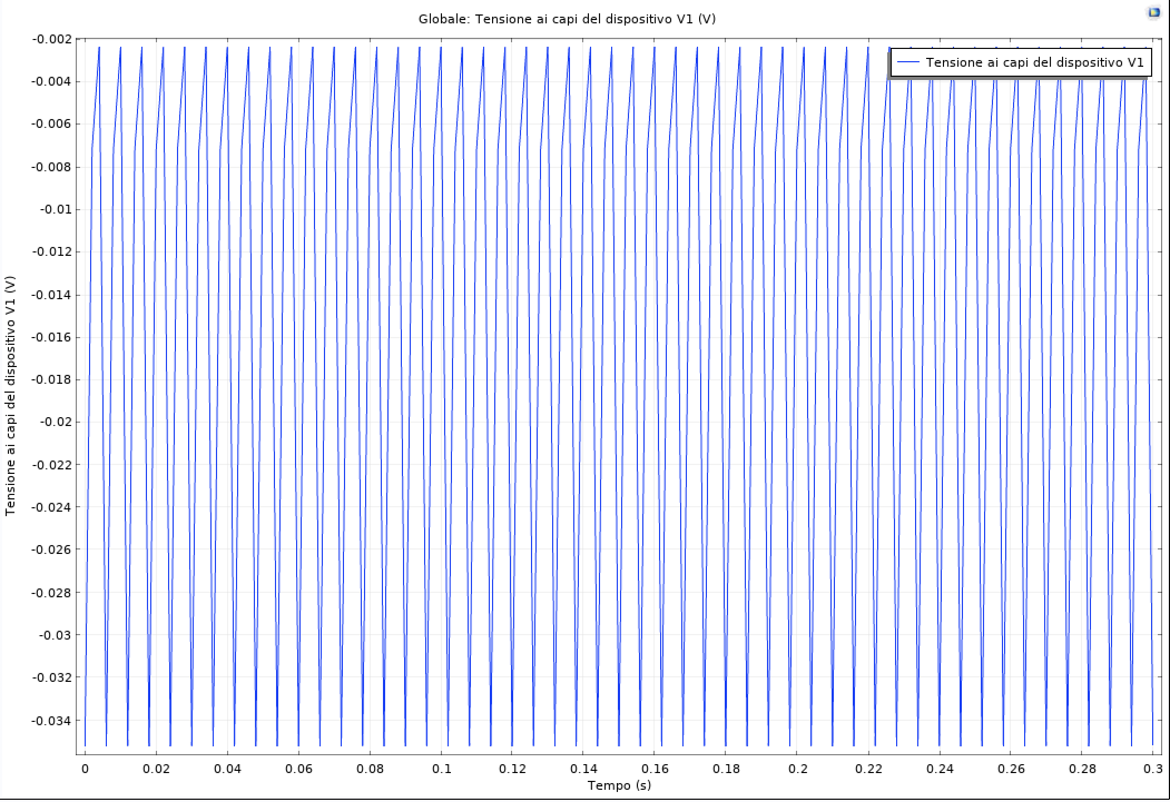Click the -0.03 tick label on y-axis
Screen dimensions: 1170x802
[55, 635]
